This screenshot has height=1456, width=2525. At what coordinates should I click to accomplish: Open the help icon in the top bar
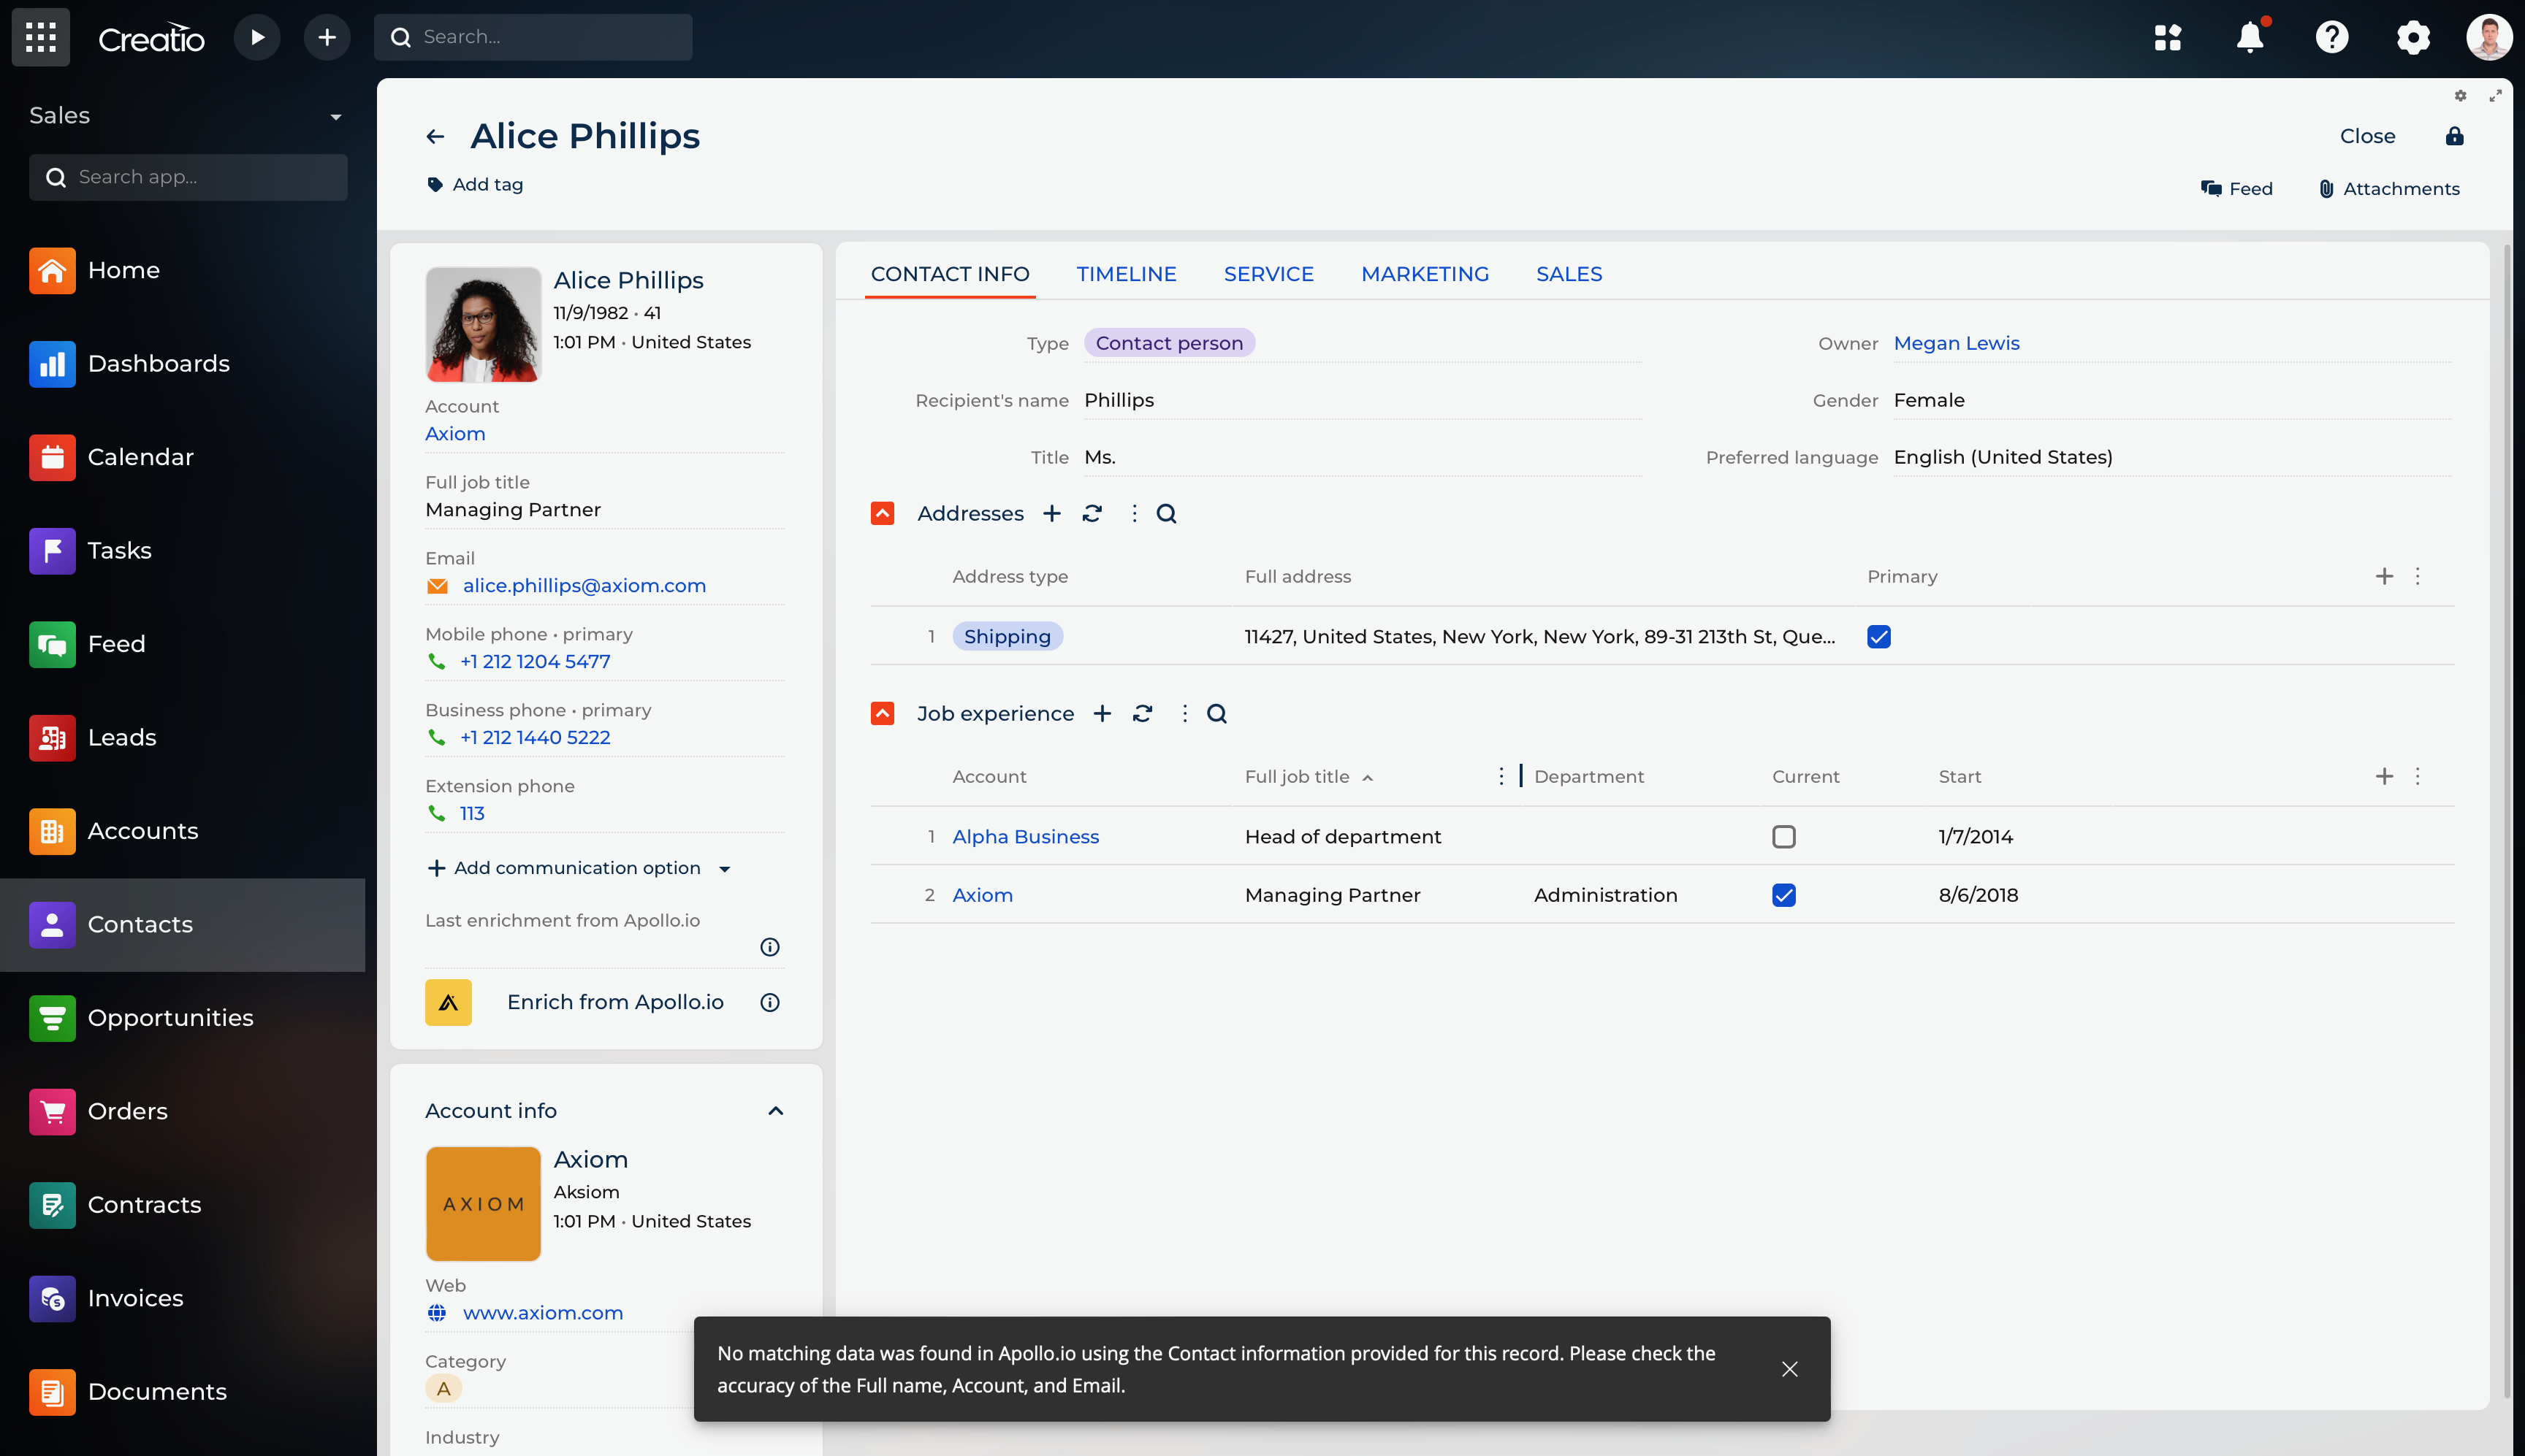click(x=2332, y=37)
